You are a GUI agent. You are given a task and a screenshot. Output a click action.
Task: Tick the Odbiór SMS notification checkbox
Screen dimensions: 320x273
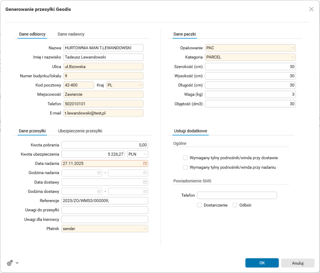(235, 205)
